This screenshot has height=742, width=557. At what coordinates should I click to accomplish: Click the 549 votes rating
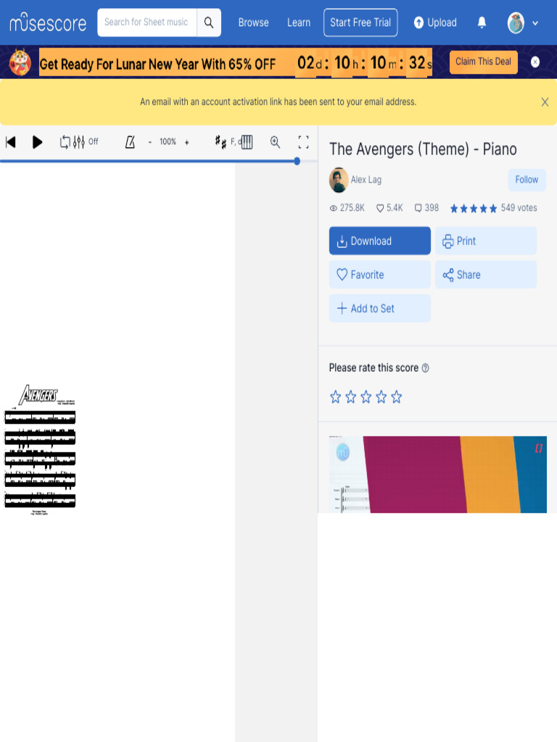pyautogui.click(x=493, y=208)
